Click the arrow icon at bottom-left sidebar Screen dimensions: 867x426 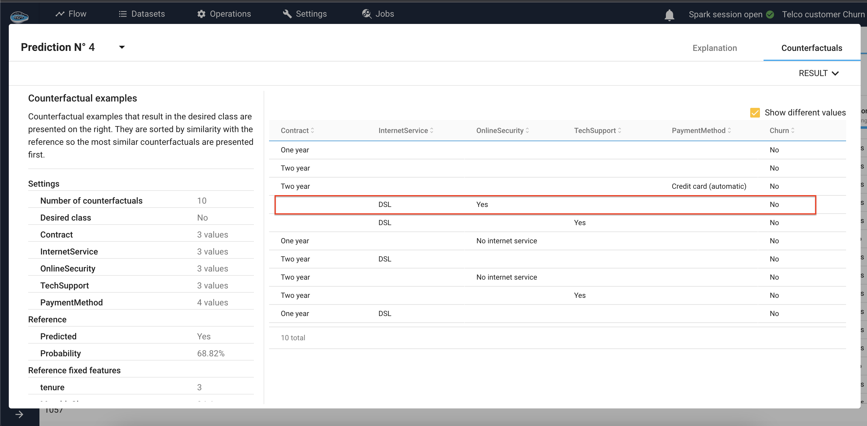pos(19,414)
